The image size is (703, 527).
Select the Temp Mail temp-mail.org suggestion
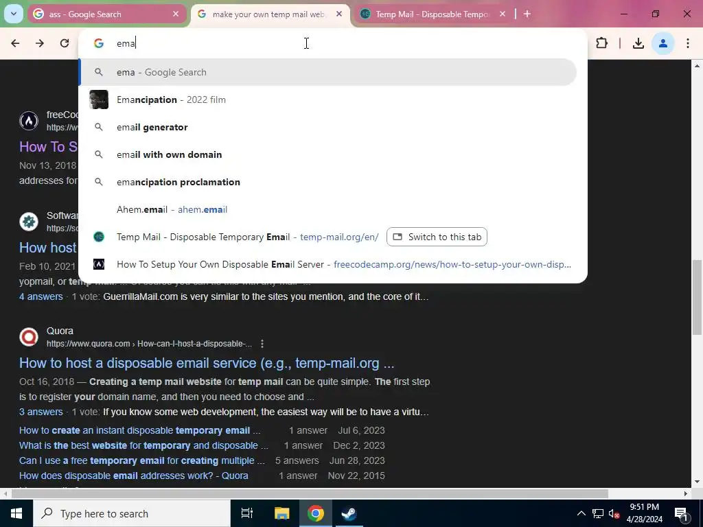pos(247,237)
